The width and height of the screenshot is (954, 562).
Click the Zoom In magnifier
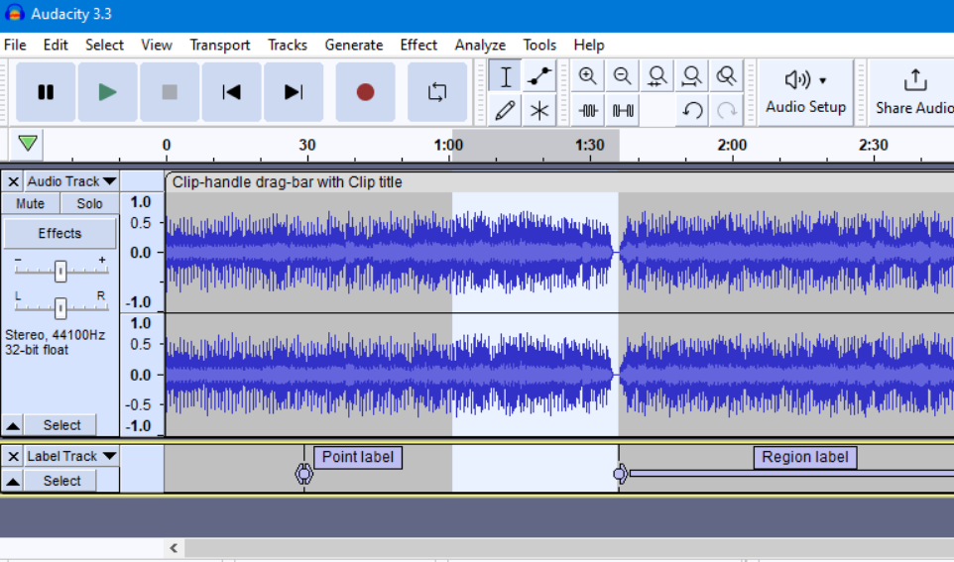pyautogui.click(x=587, y=76)
